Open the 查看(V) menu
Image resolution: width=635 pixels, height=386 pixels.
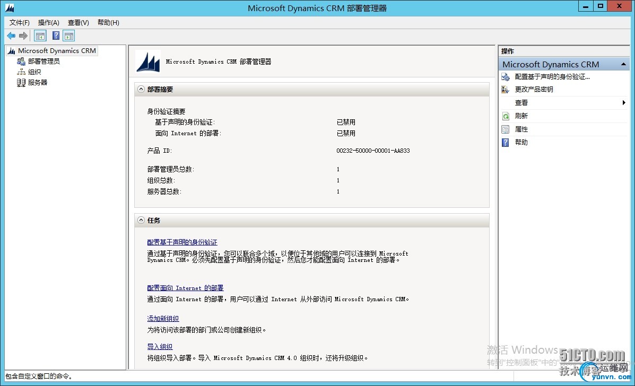pos(78,23)
